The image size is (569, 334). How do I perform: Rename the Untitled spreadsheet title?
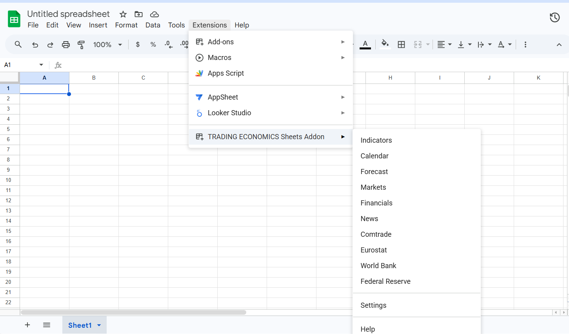click(x=69, y=14)
